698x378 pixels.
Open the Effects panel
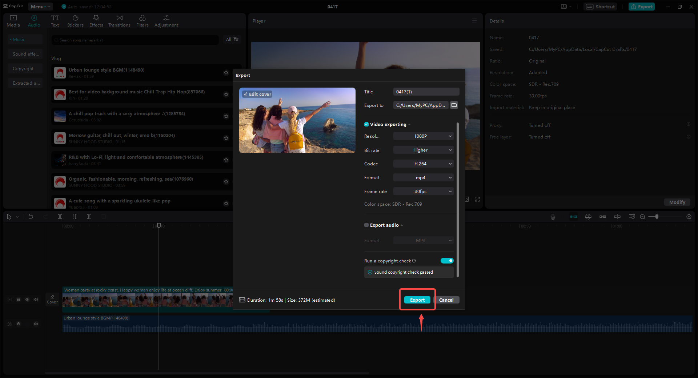tap(96, 20)
